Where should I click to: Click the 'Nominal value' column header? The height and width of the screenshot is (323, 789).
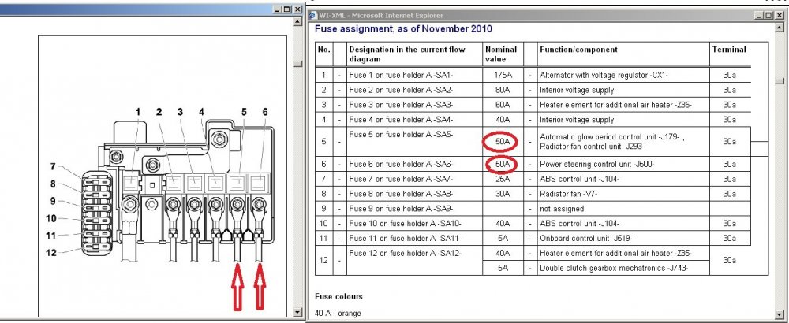pos(501,54)
